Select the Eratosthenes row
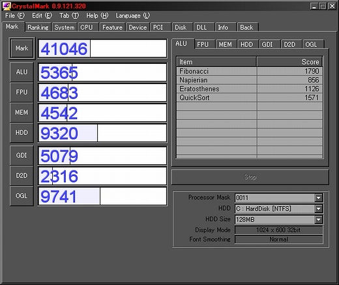The height and width of the screenshot is (285, 339). pos(250,89)
